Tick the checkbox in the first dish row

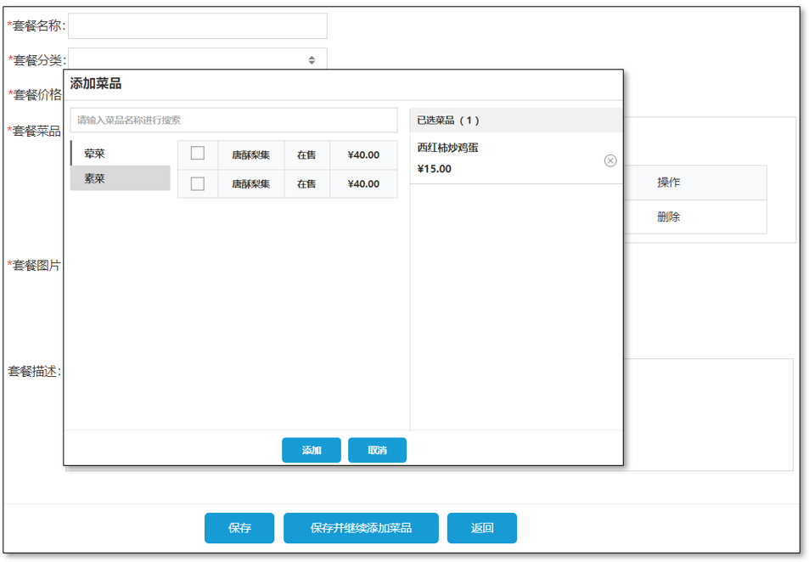pos(198,154)
